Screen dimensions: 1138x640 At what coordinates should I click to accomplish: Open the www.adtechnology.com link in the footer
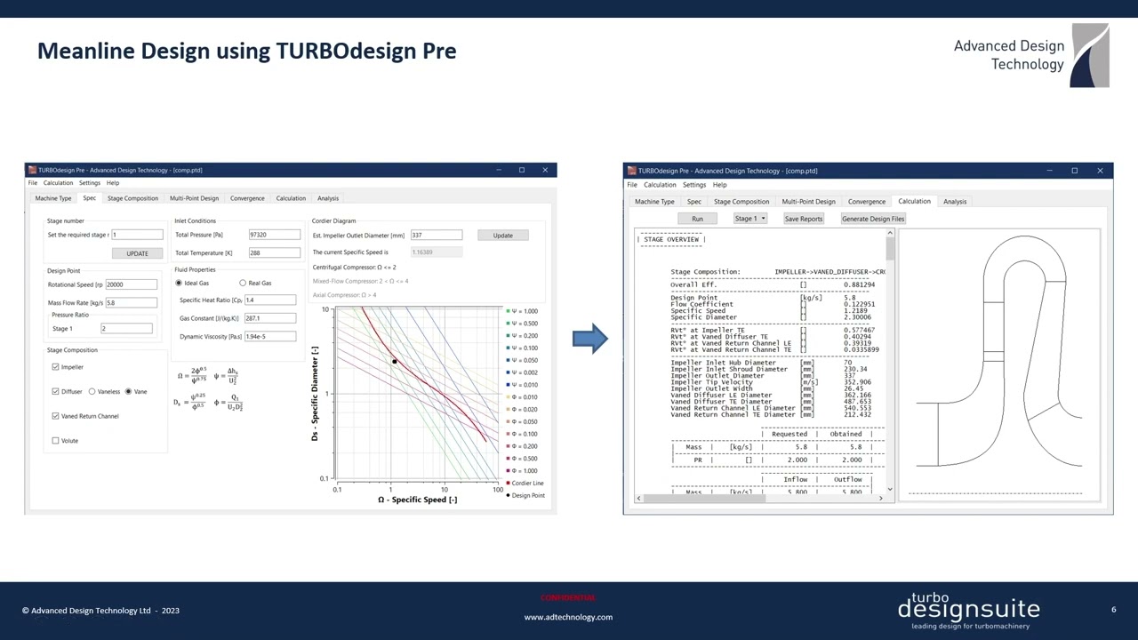tap(568, 617)
